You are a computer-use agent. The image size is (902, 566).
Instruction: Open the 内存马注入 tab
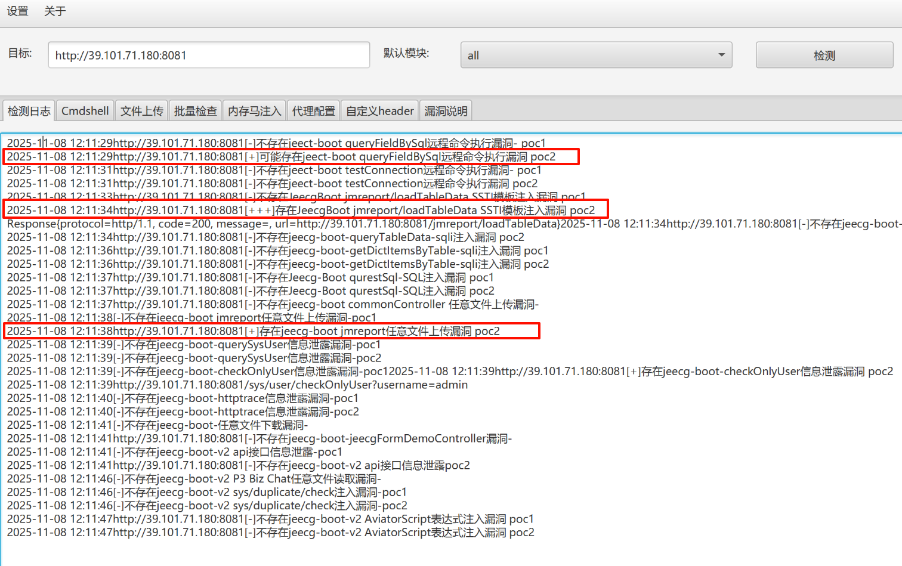click(x=254, y=110)
